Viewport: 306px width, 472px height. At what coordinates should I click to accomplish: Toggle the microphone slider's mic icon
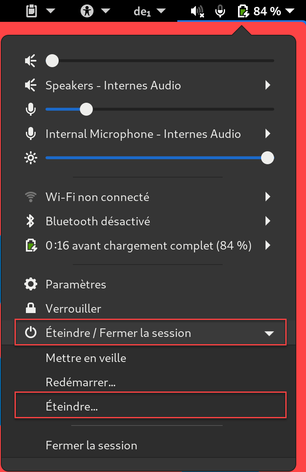point(31,109)
